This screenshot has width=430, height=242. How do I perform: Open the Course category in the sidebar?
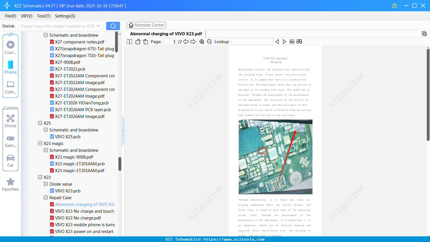[10, 47]
